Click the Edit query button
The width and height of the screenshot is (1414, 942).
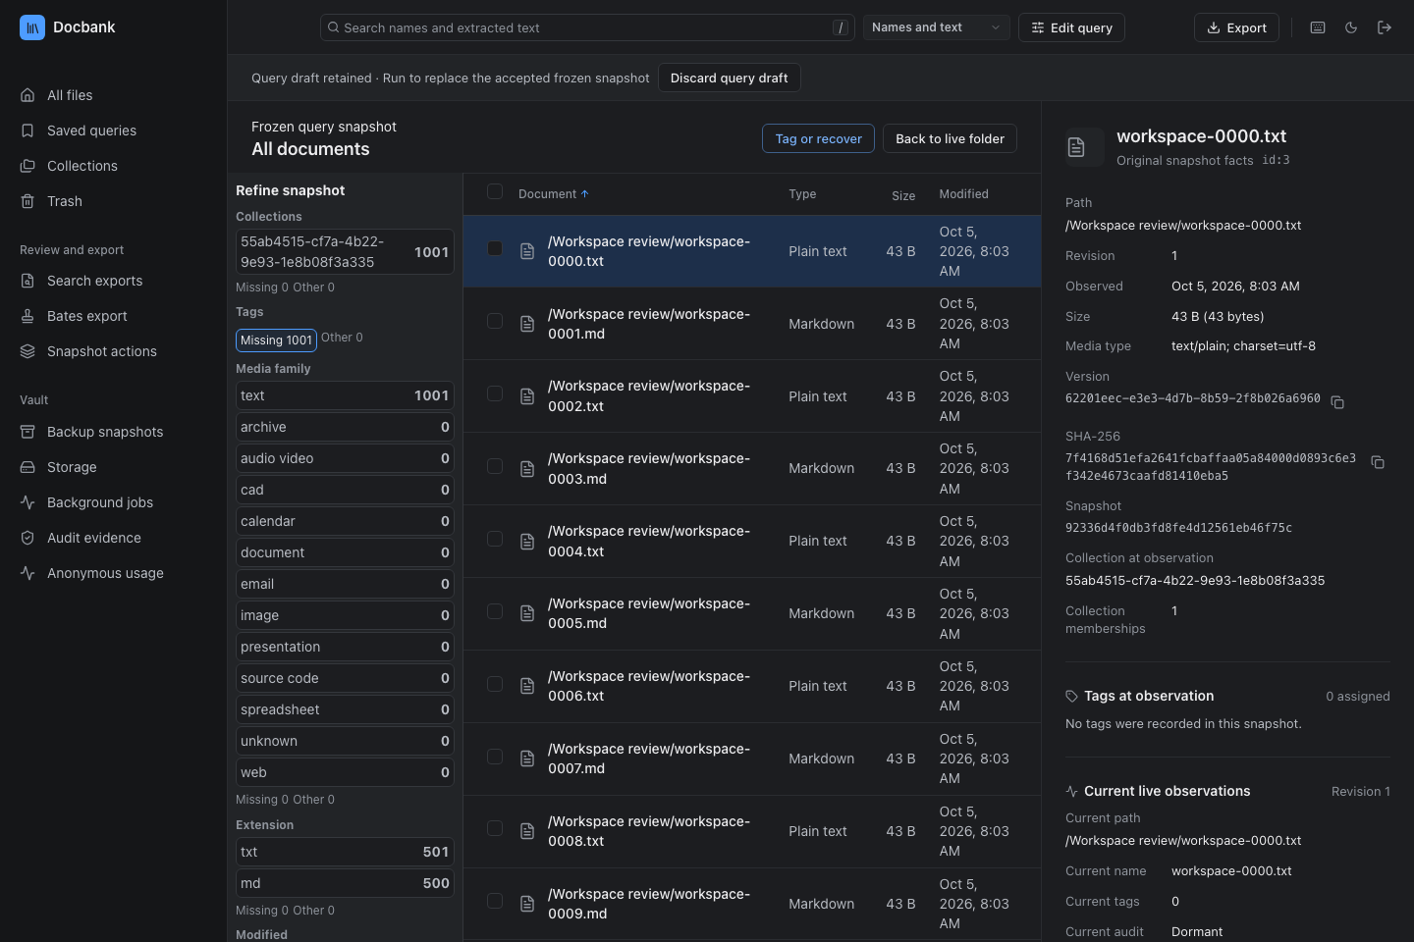click(x=1071, y=27)
